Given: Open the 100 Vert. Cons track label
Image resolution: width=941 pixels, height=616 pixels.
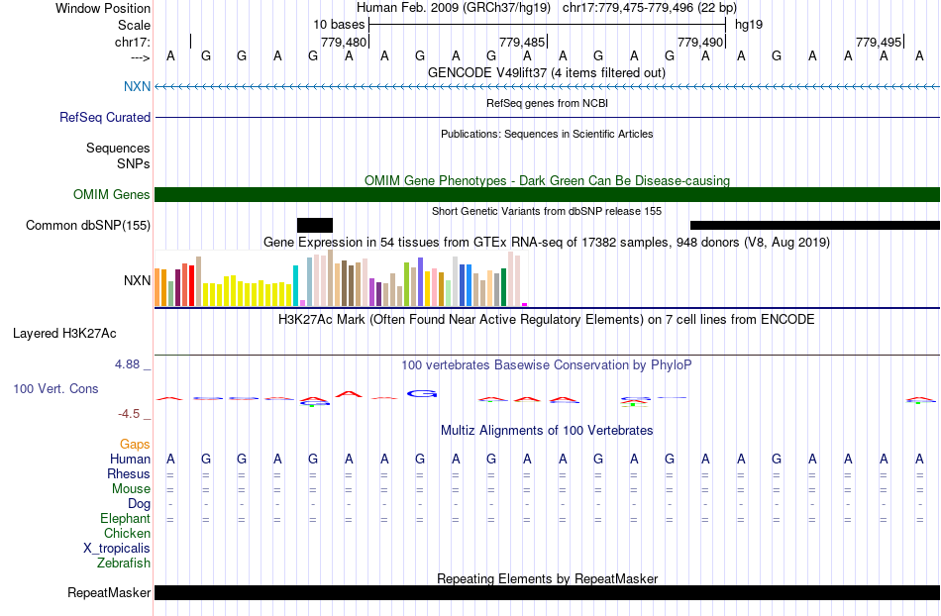Looking at the screenshot, I should (55, 388).
